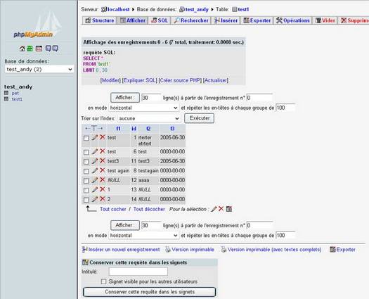Open the upper en mode horizontal dropdown

(143, 108)
